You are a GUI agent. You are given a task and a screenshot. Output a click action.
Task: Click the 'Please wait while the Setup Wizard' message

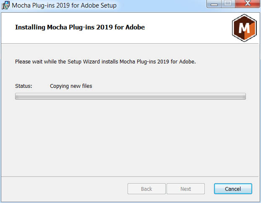click(x=105, y=62)
